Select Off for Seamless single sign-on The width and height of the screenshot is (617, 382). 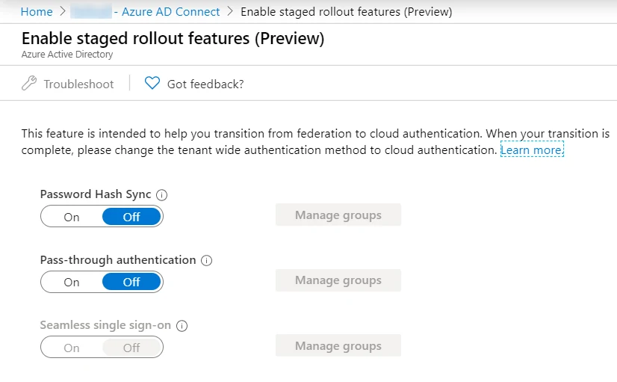point(131,348)
